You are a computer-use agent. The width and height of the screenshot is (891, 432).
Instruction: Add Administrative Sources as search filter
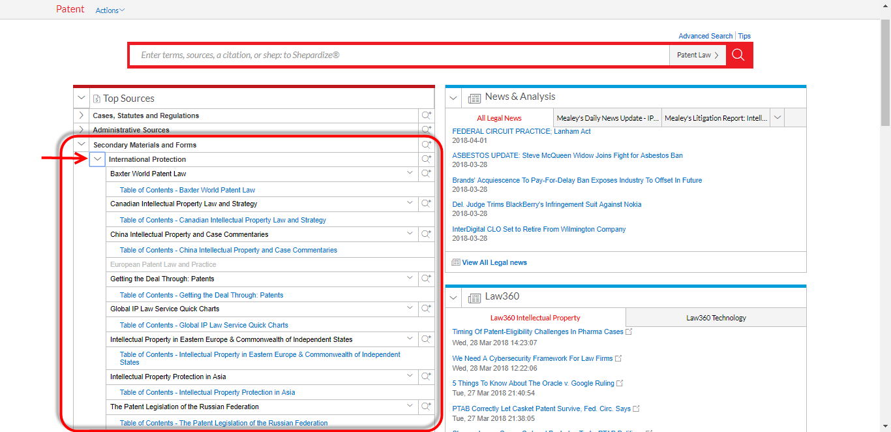[x=427, y=130]
